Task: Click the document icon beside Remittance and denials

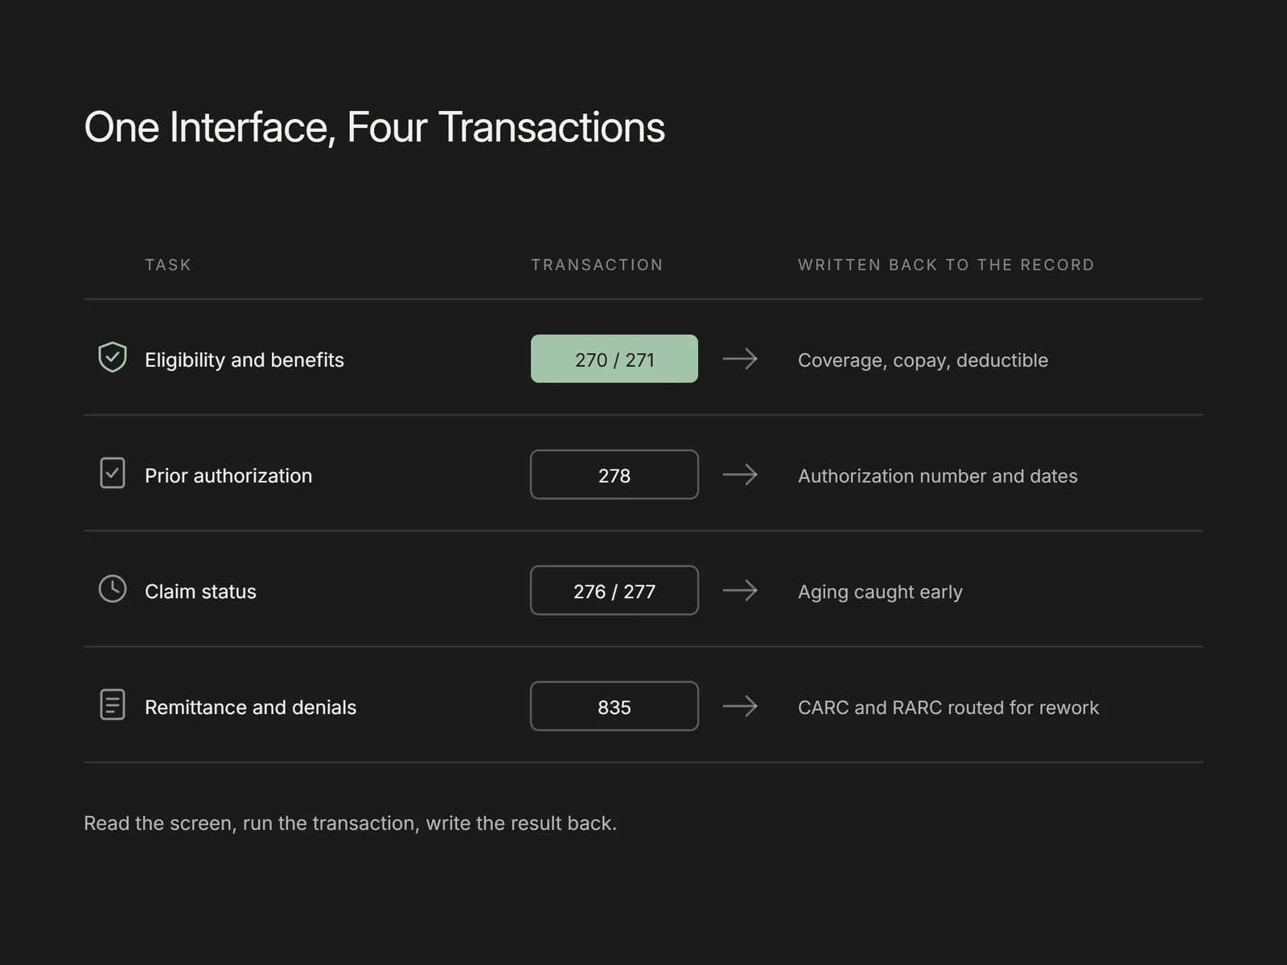Action: [113, 704]
